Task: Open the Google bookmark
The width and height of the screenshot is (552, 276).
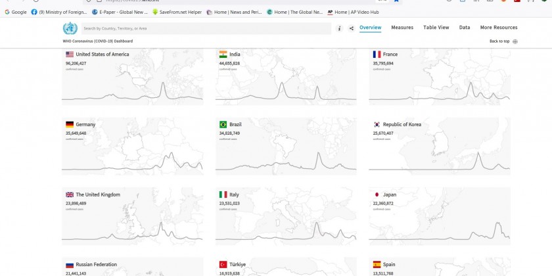Action: (x=15, y=12)
